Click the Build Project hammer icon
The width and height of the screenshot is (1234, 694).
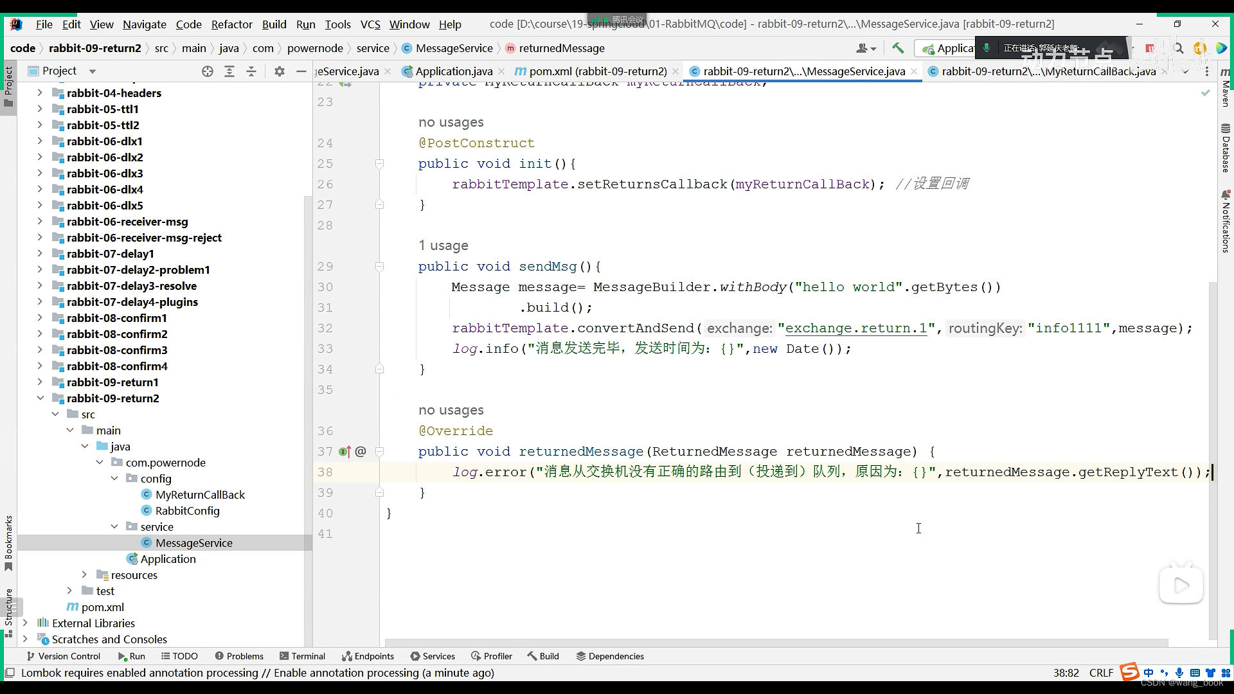898,48
